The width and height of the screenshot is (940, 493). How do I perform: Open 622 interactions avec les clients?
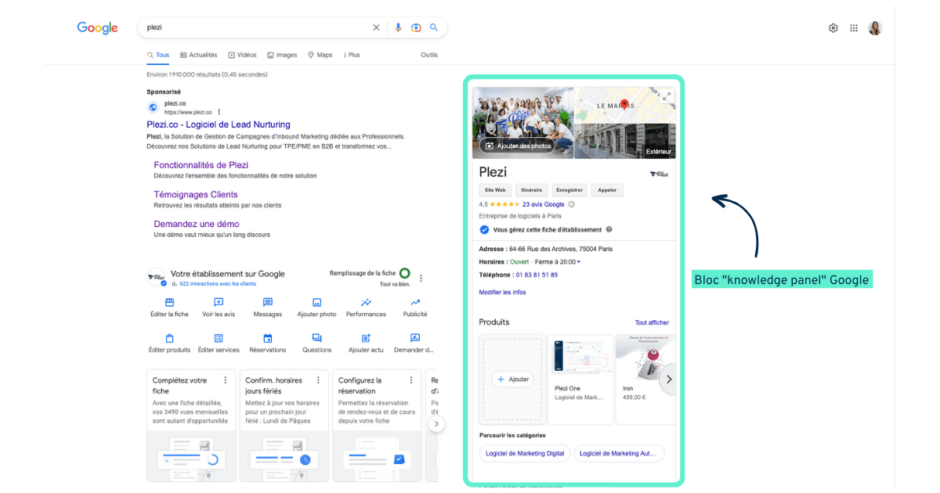pos(218,284)
